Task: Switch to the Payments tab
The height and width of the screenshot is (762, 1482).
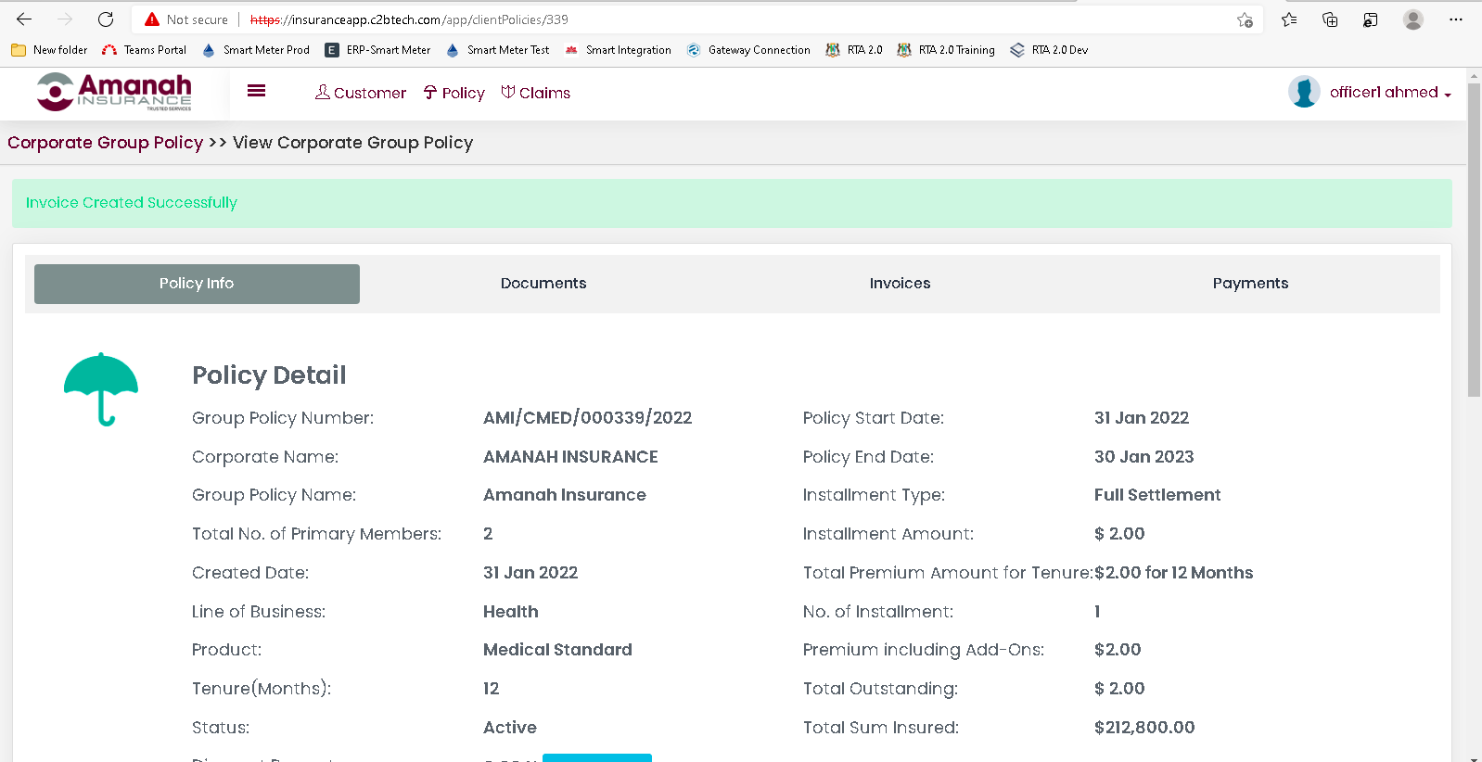Action: click(x=1250, y=284)
